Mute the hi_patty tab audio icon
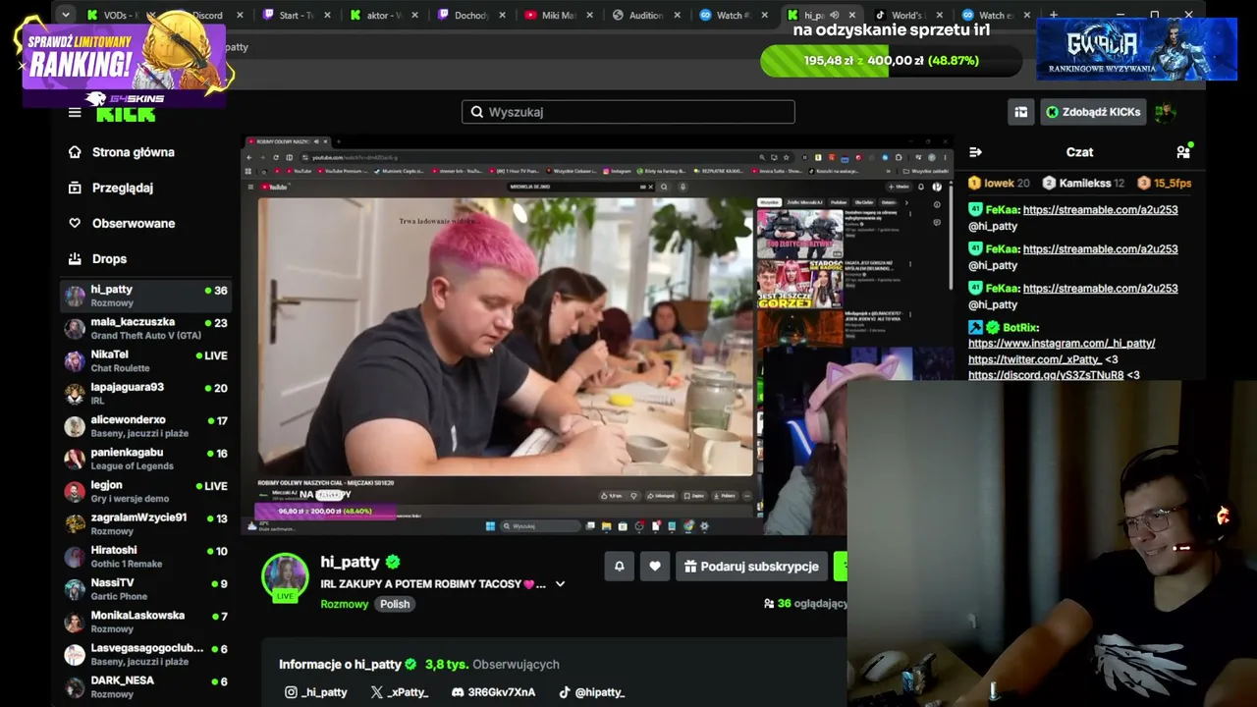 point(834,15)
